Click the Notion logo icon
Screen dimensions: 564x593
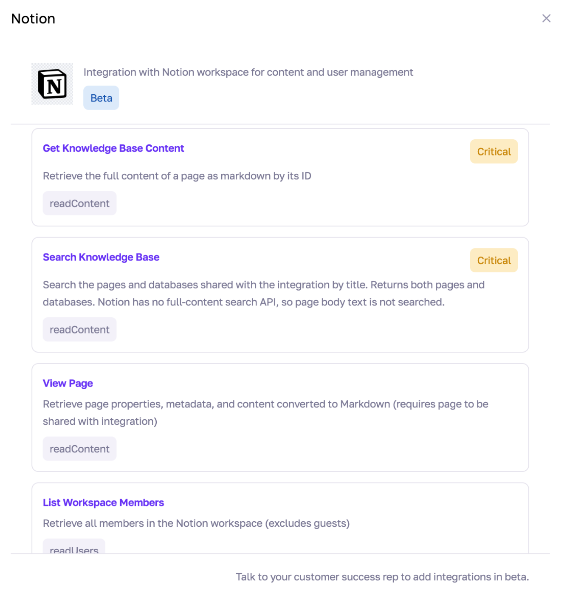pos(52,84)
